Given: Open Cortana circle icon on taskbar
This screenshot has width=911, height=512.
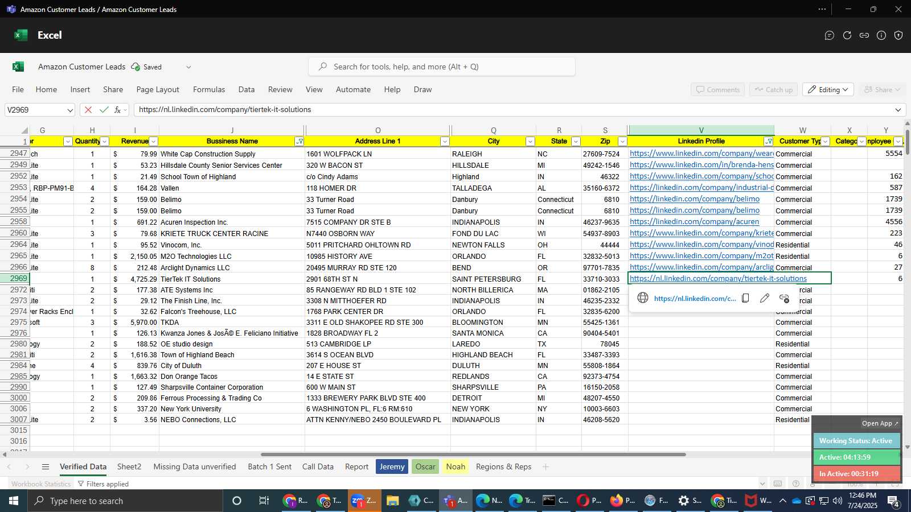Looking at the screenshot, I should coord(237,501).
